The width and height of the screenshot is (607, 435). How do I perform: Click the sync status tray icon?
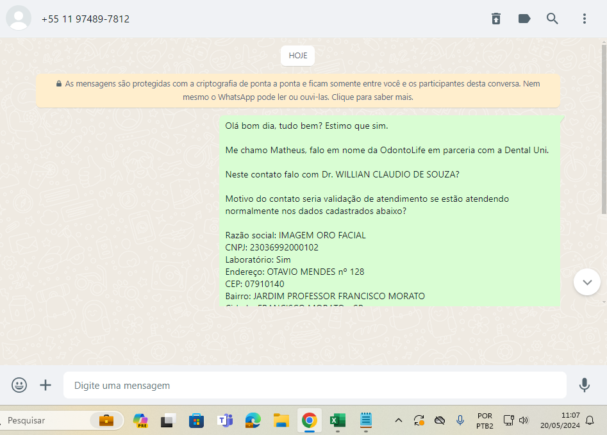tap(419, 420)
